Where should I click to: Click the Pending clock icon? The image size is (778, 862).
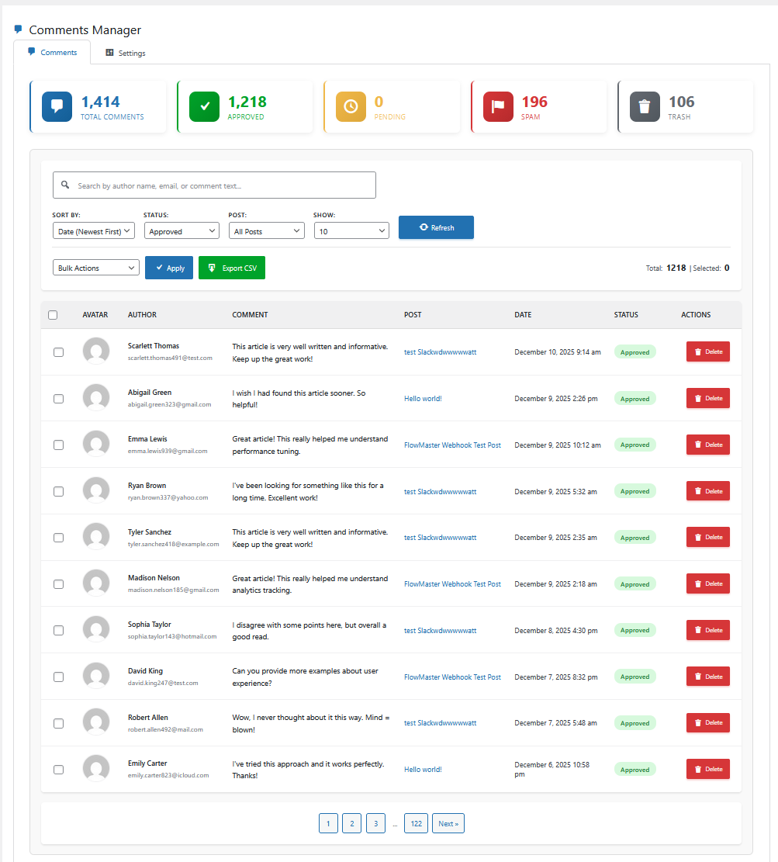coord(351,107)
